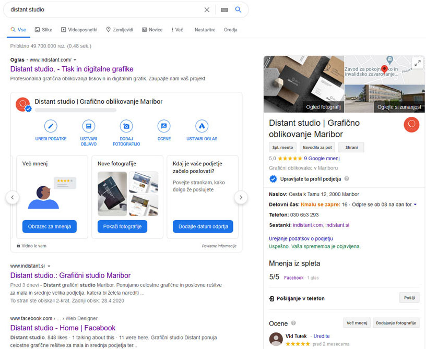Click the Obrazec za mnenja button
Image resolution: width=426 pixels, height=349 pixels.
tap(50, 226)
